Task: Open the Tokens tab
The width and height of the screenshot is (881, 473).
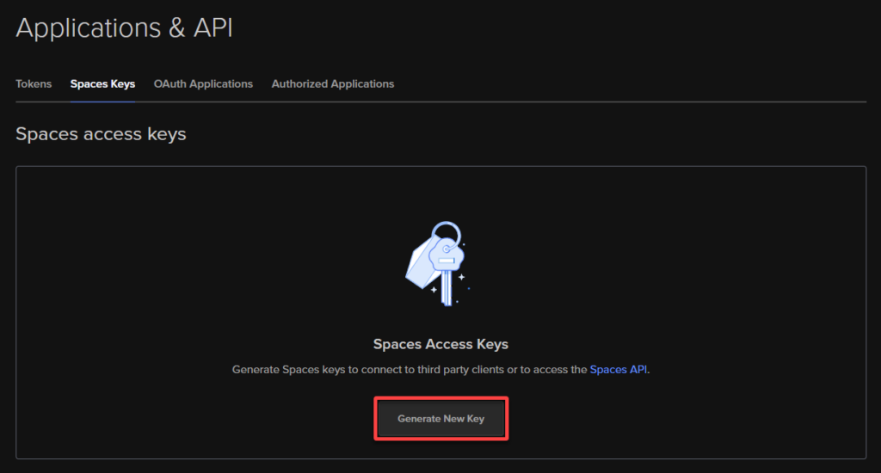Action: coord(34,84)
